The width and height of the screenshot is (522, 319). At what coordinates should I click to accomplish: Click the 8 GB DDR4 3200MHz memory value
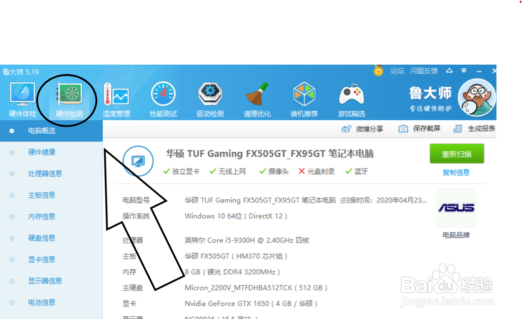(232, 272)
